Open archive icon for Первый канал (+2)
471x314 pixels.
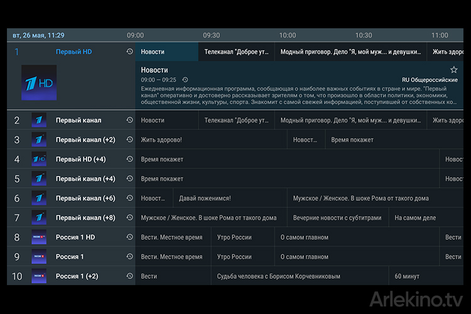(x=129, y=139)
